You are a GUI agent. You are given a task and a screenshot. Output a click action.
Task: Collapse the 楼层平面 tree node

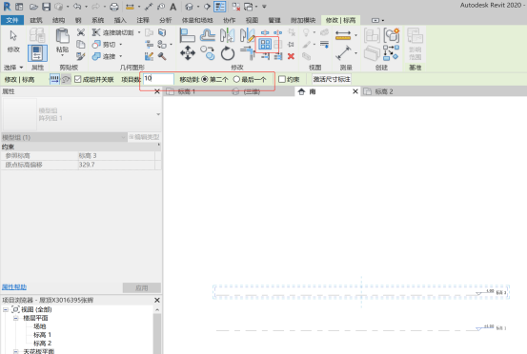click(x=16, y=318)
